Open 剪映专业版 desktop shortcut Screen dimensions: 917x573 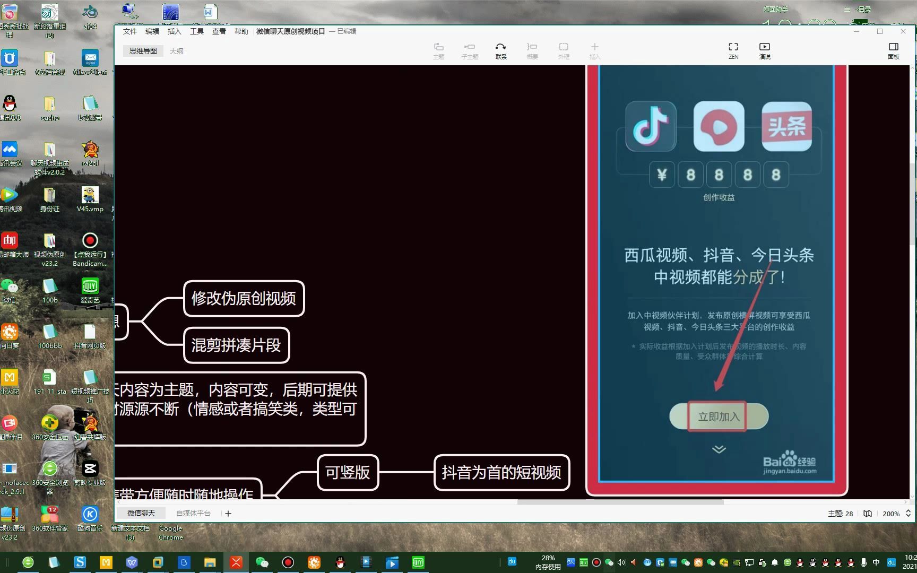[90, 473]
